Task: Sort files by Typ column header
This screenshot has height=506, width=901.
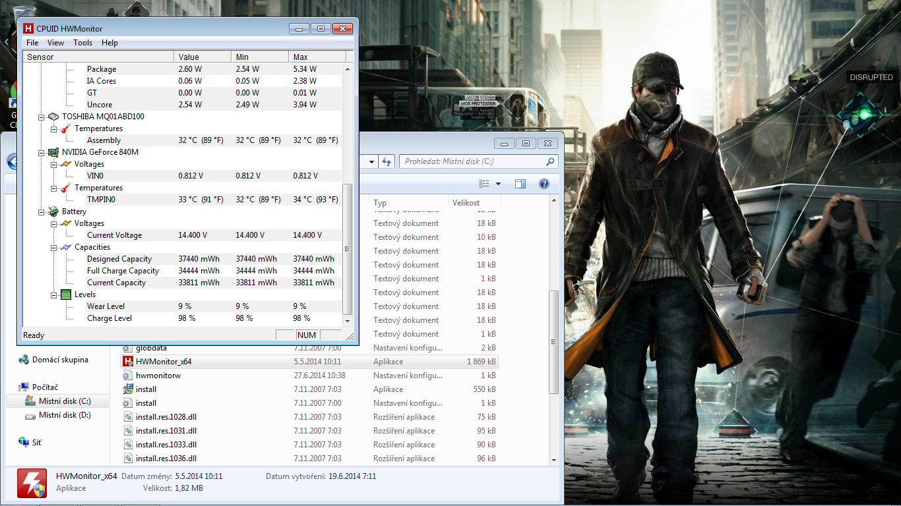Action: pyautogui.click(x=408, y=203)
